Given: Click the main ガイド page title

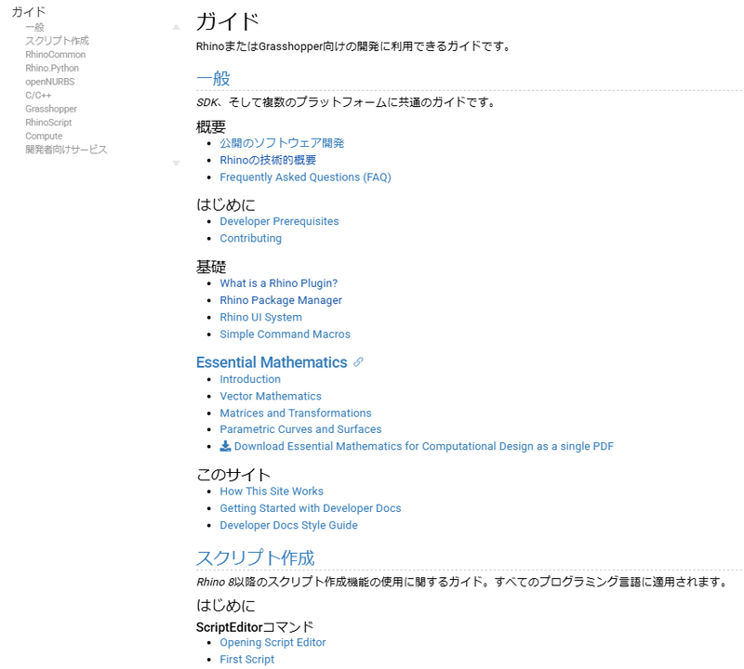Looking at the screenshot, I should coord(228,21).
